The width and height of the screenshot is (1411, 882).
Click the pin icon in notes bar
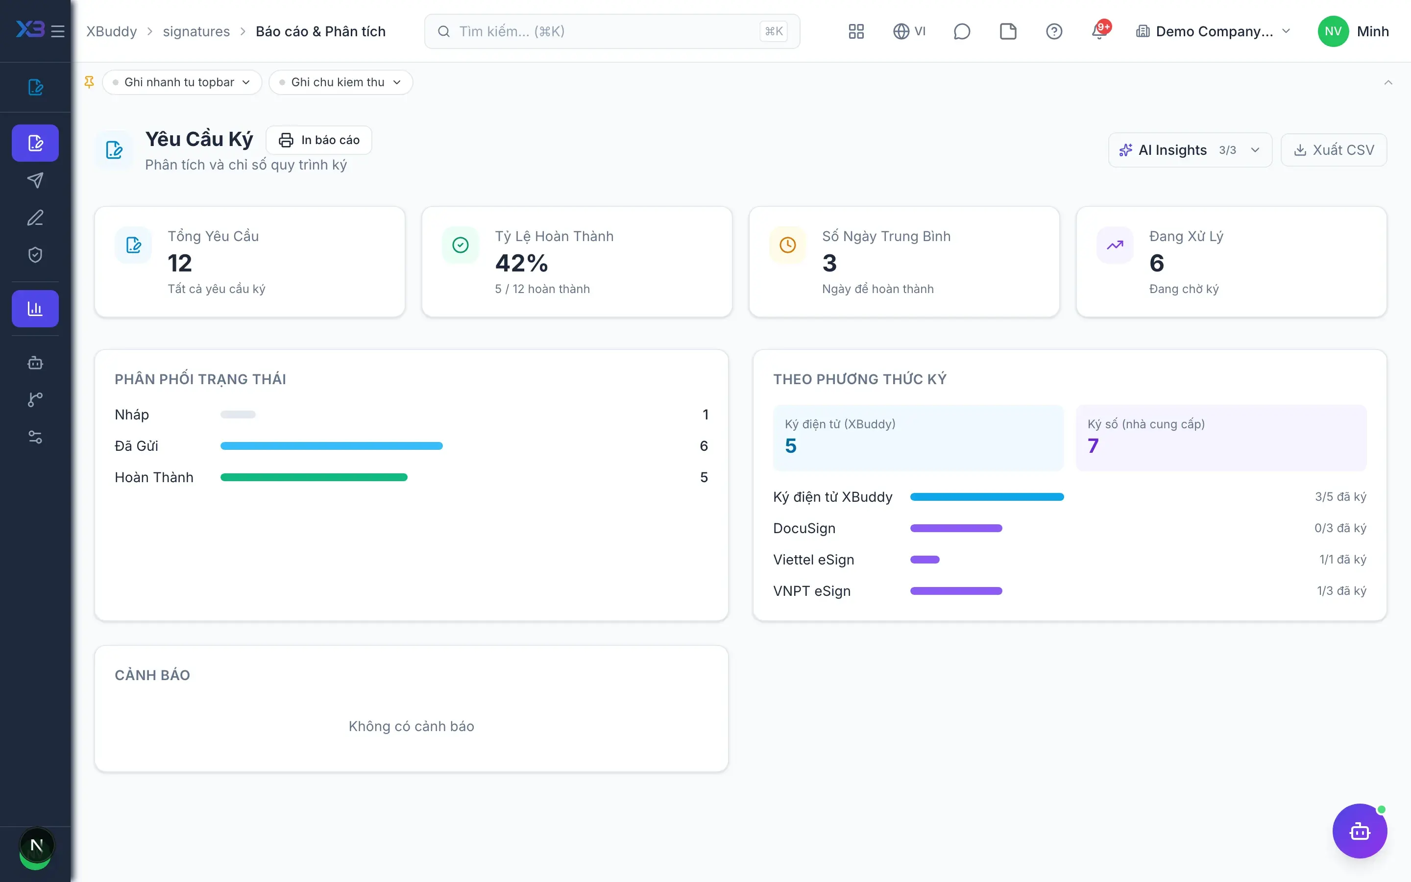[x=89, y=82]
